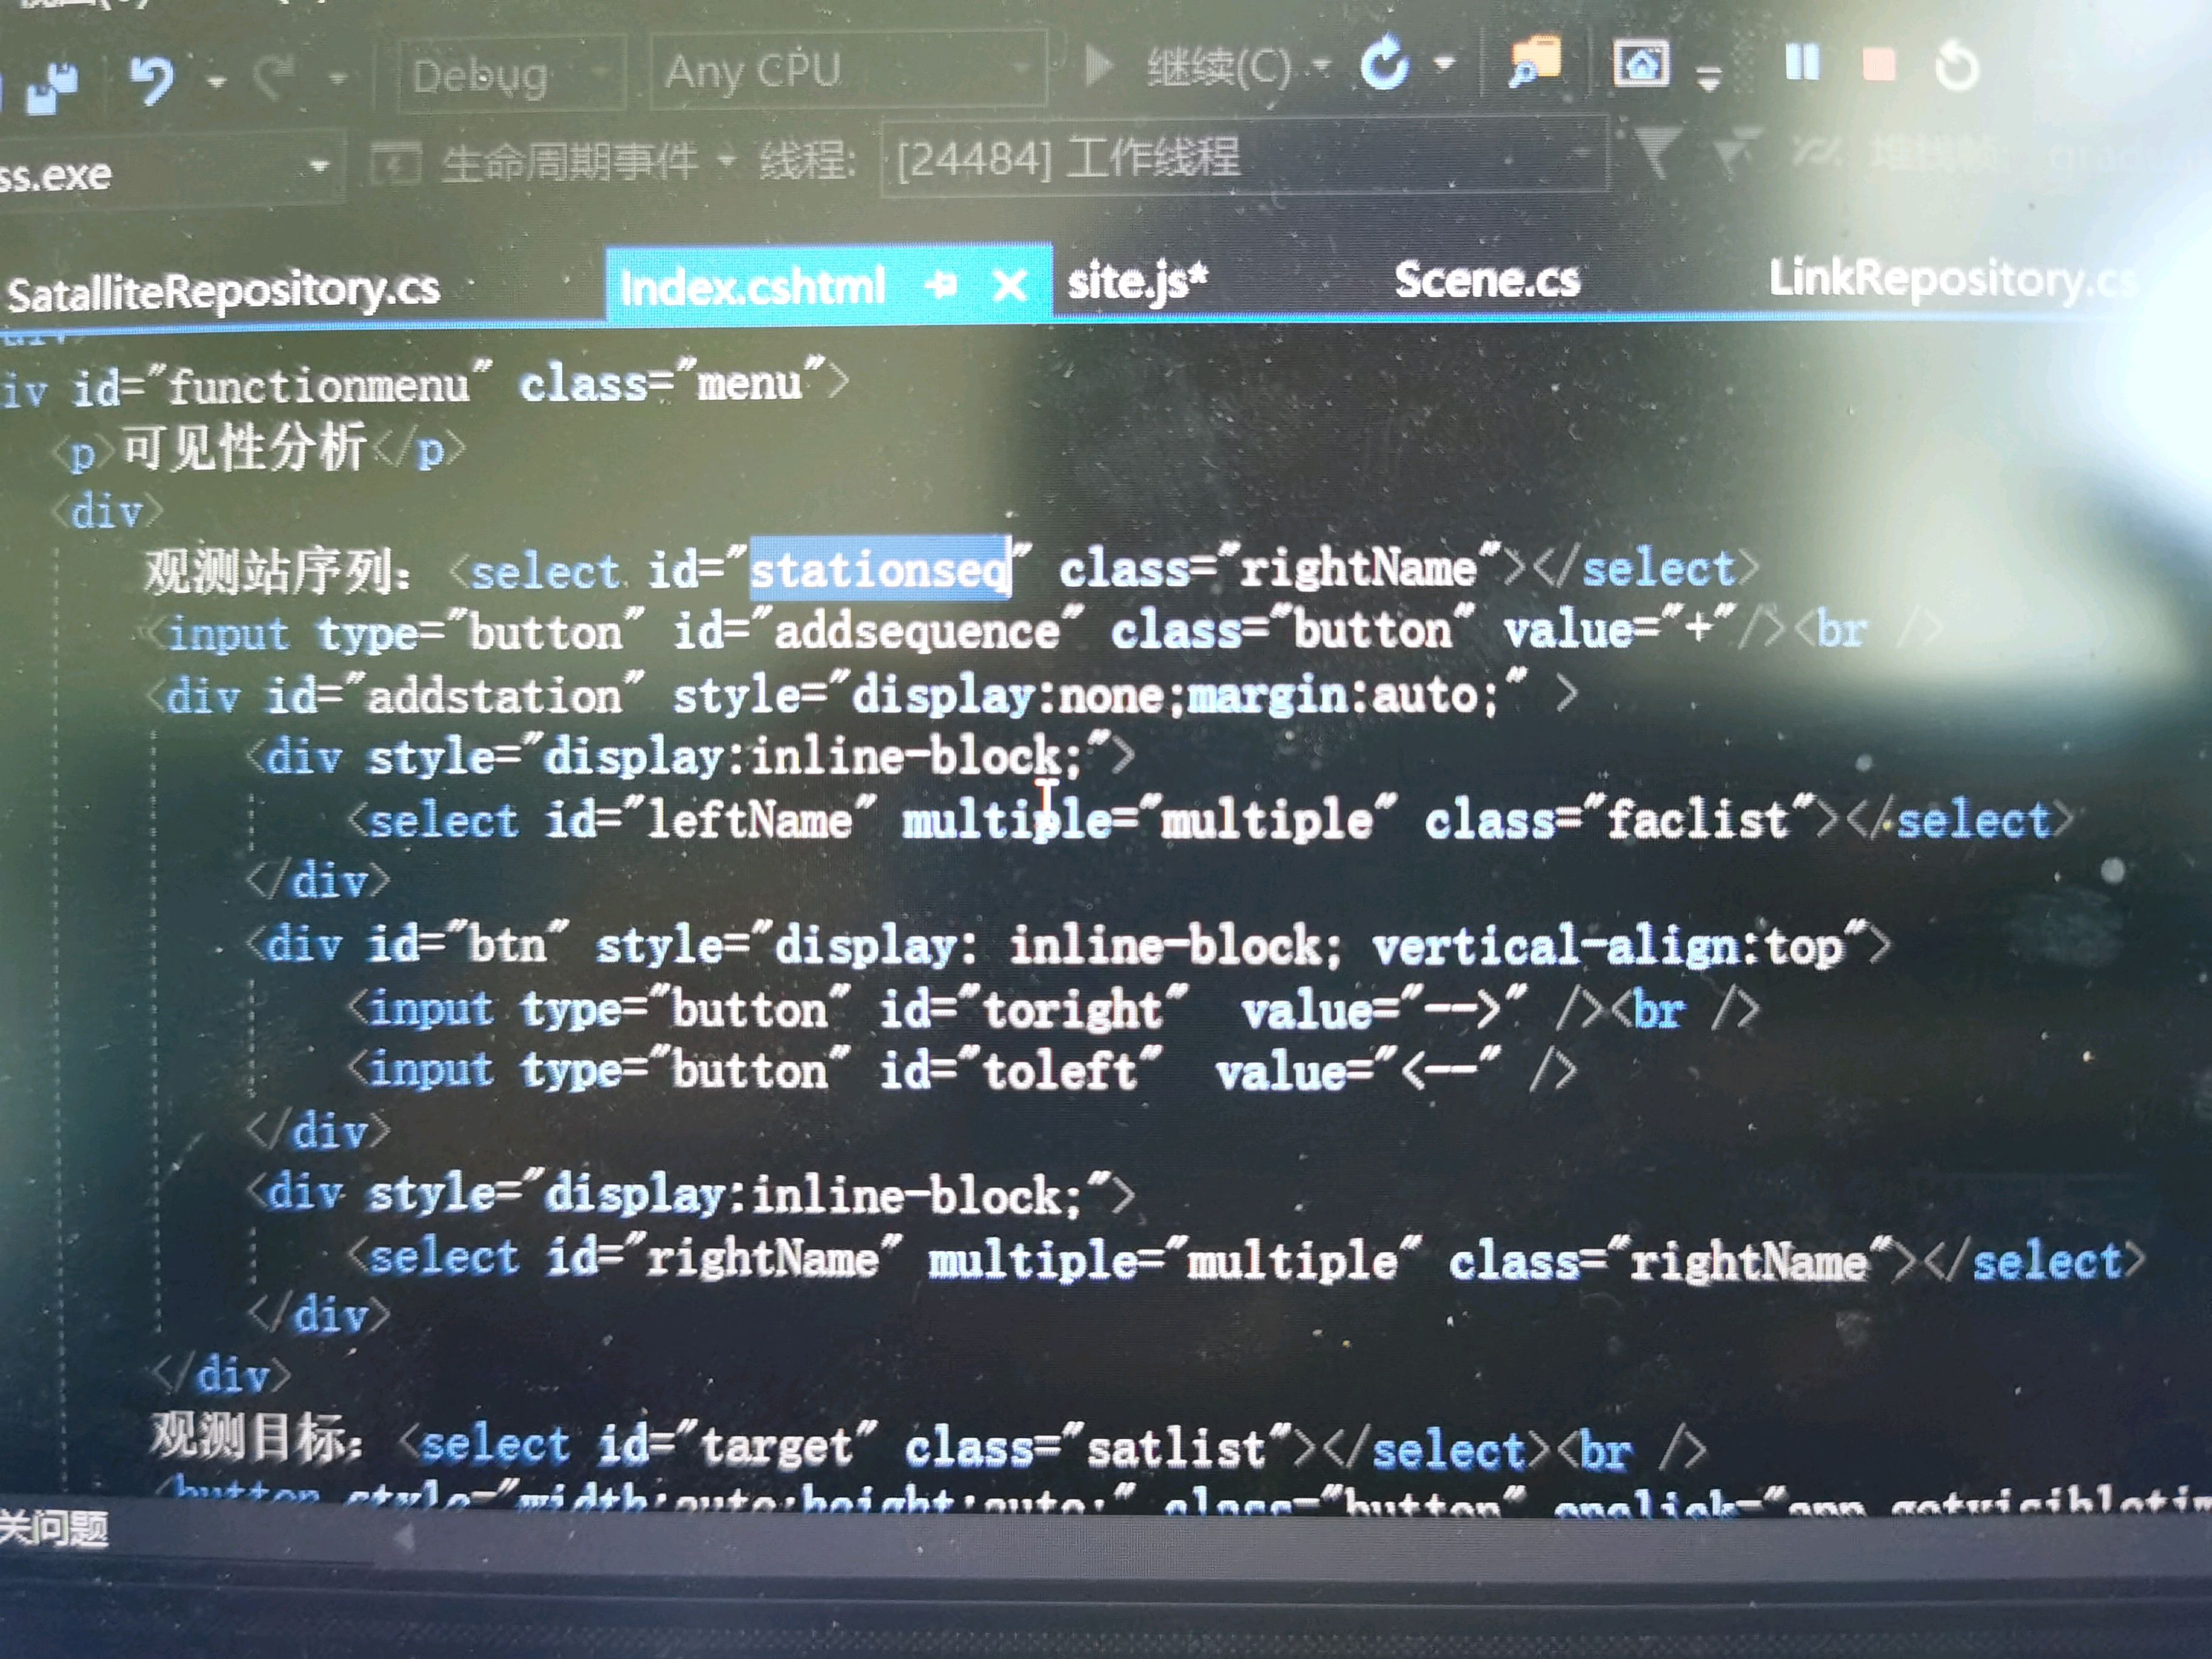Click the Save All icon

coord(52,88)
